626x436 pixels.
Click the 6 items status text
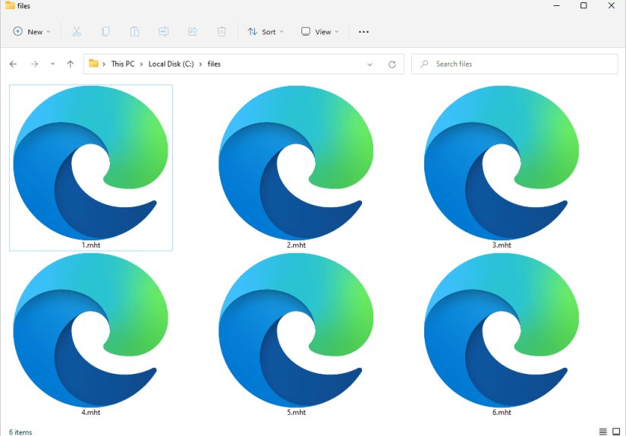click(x=20, y=432)
